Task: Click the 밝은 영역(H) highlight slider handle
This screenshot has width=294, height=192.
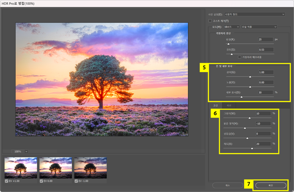Action: tap(245, 128)
